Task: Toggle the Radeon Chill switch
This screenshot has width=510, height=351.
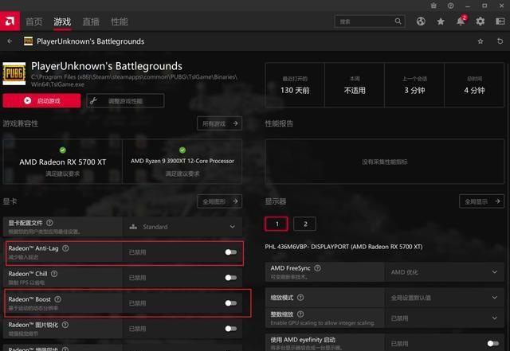Action: pyautogui.click(x=230, y=278)
